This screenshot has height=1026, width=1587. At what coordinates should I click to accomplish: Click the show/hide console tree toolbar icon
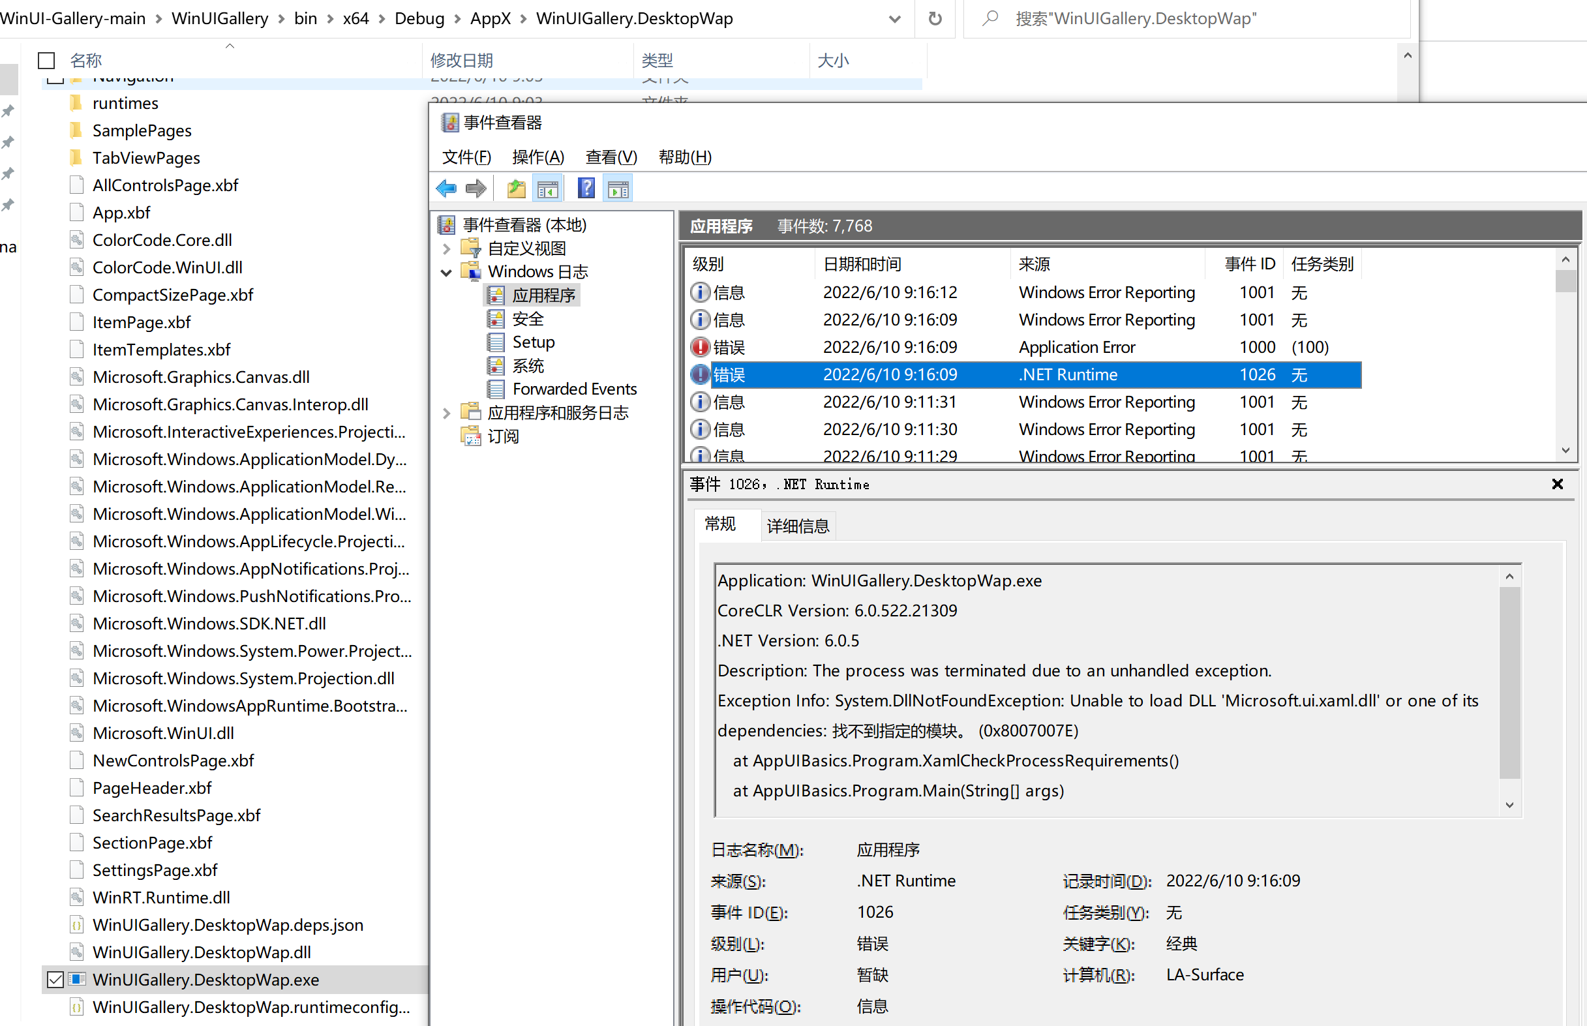tap(548, 189)
